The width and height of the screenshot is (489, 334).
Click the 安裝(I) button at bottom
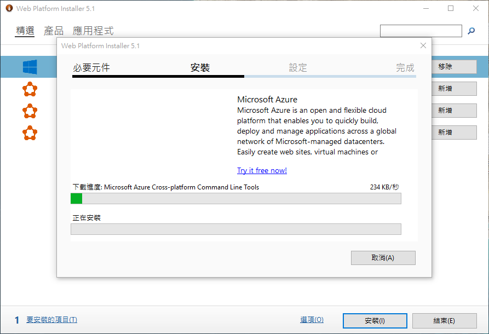coord(375,321)
